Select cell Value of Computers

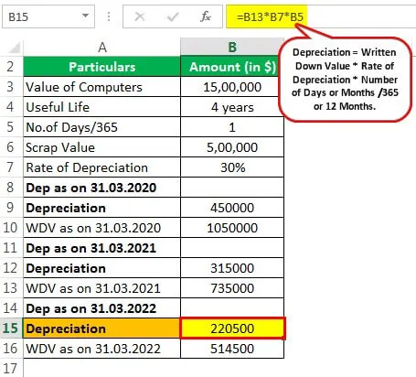click(x=101, y=87)
